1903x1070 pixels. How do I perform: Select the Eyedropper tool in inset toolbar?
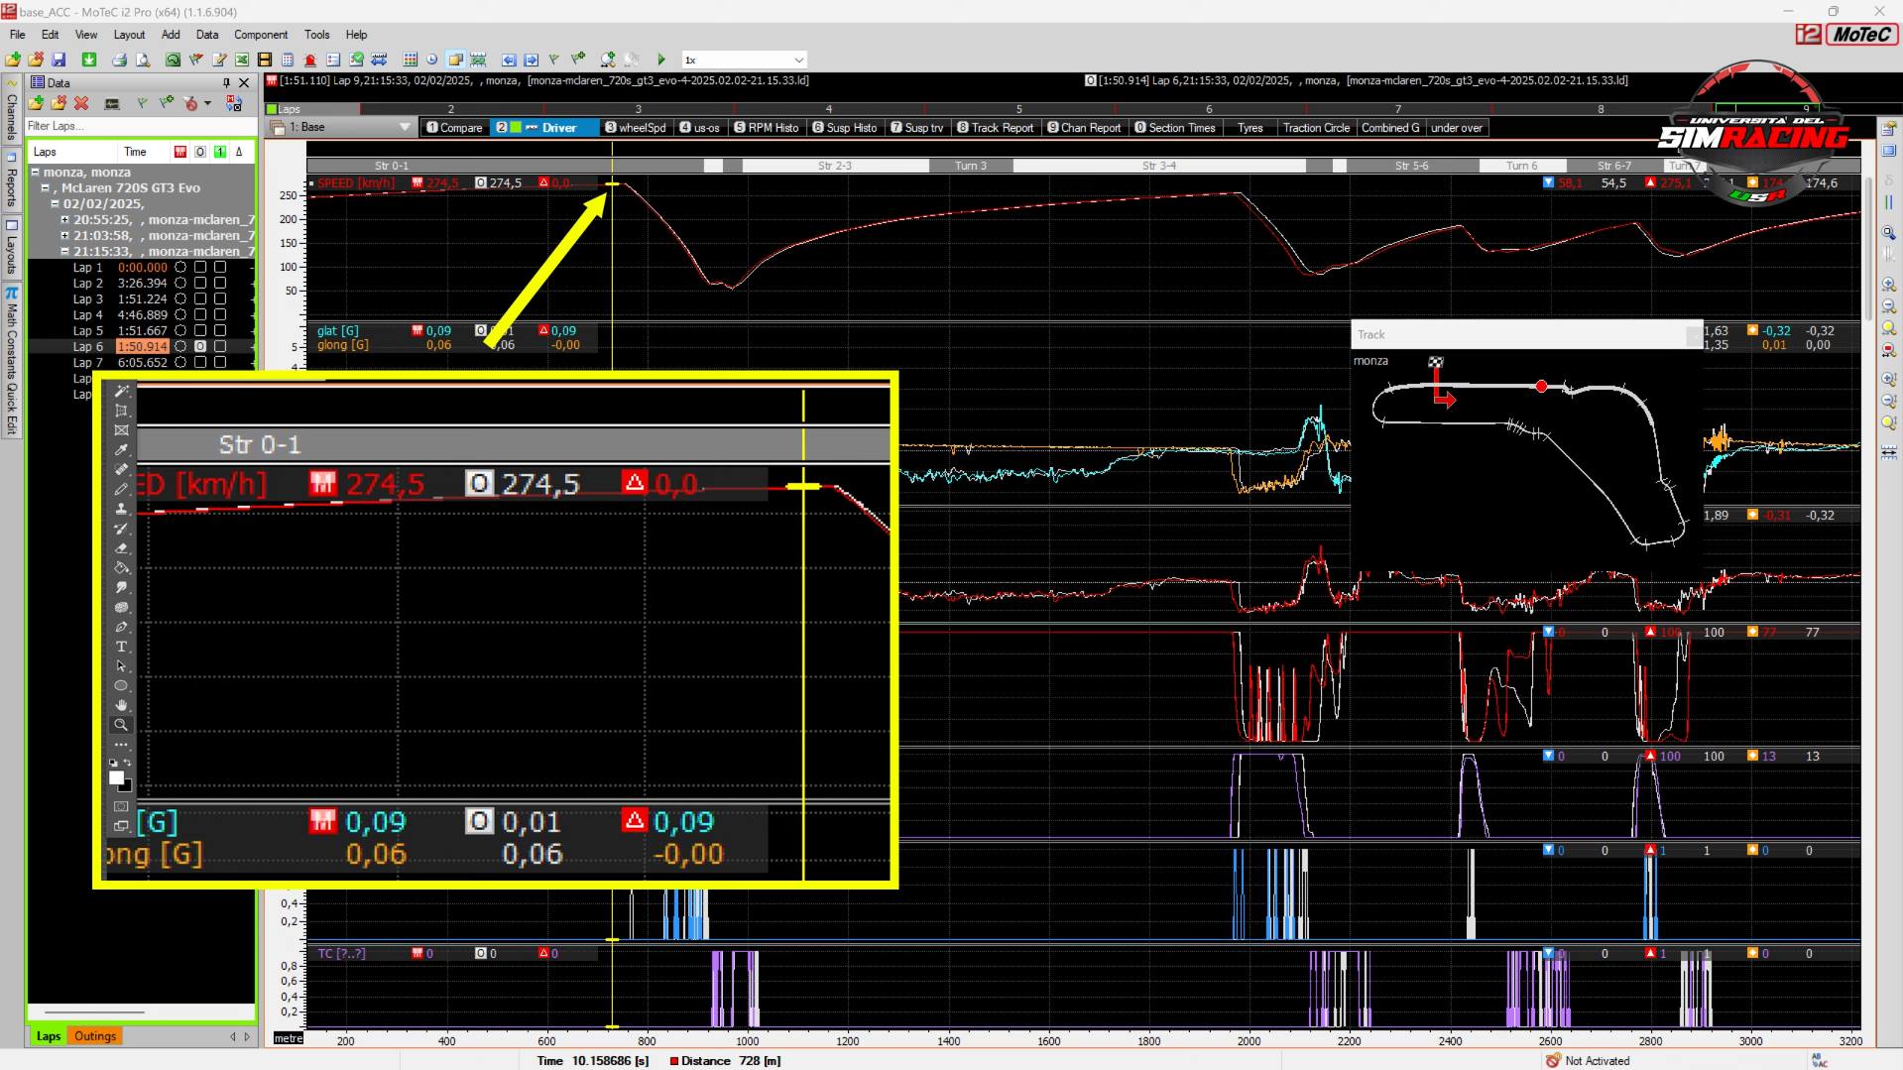point(121,449)
